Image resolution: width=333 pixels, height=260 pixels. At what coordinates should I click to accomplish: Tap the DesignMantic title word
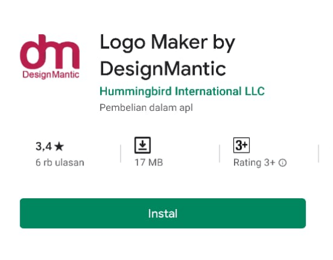click(x=163, y=69)
